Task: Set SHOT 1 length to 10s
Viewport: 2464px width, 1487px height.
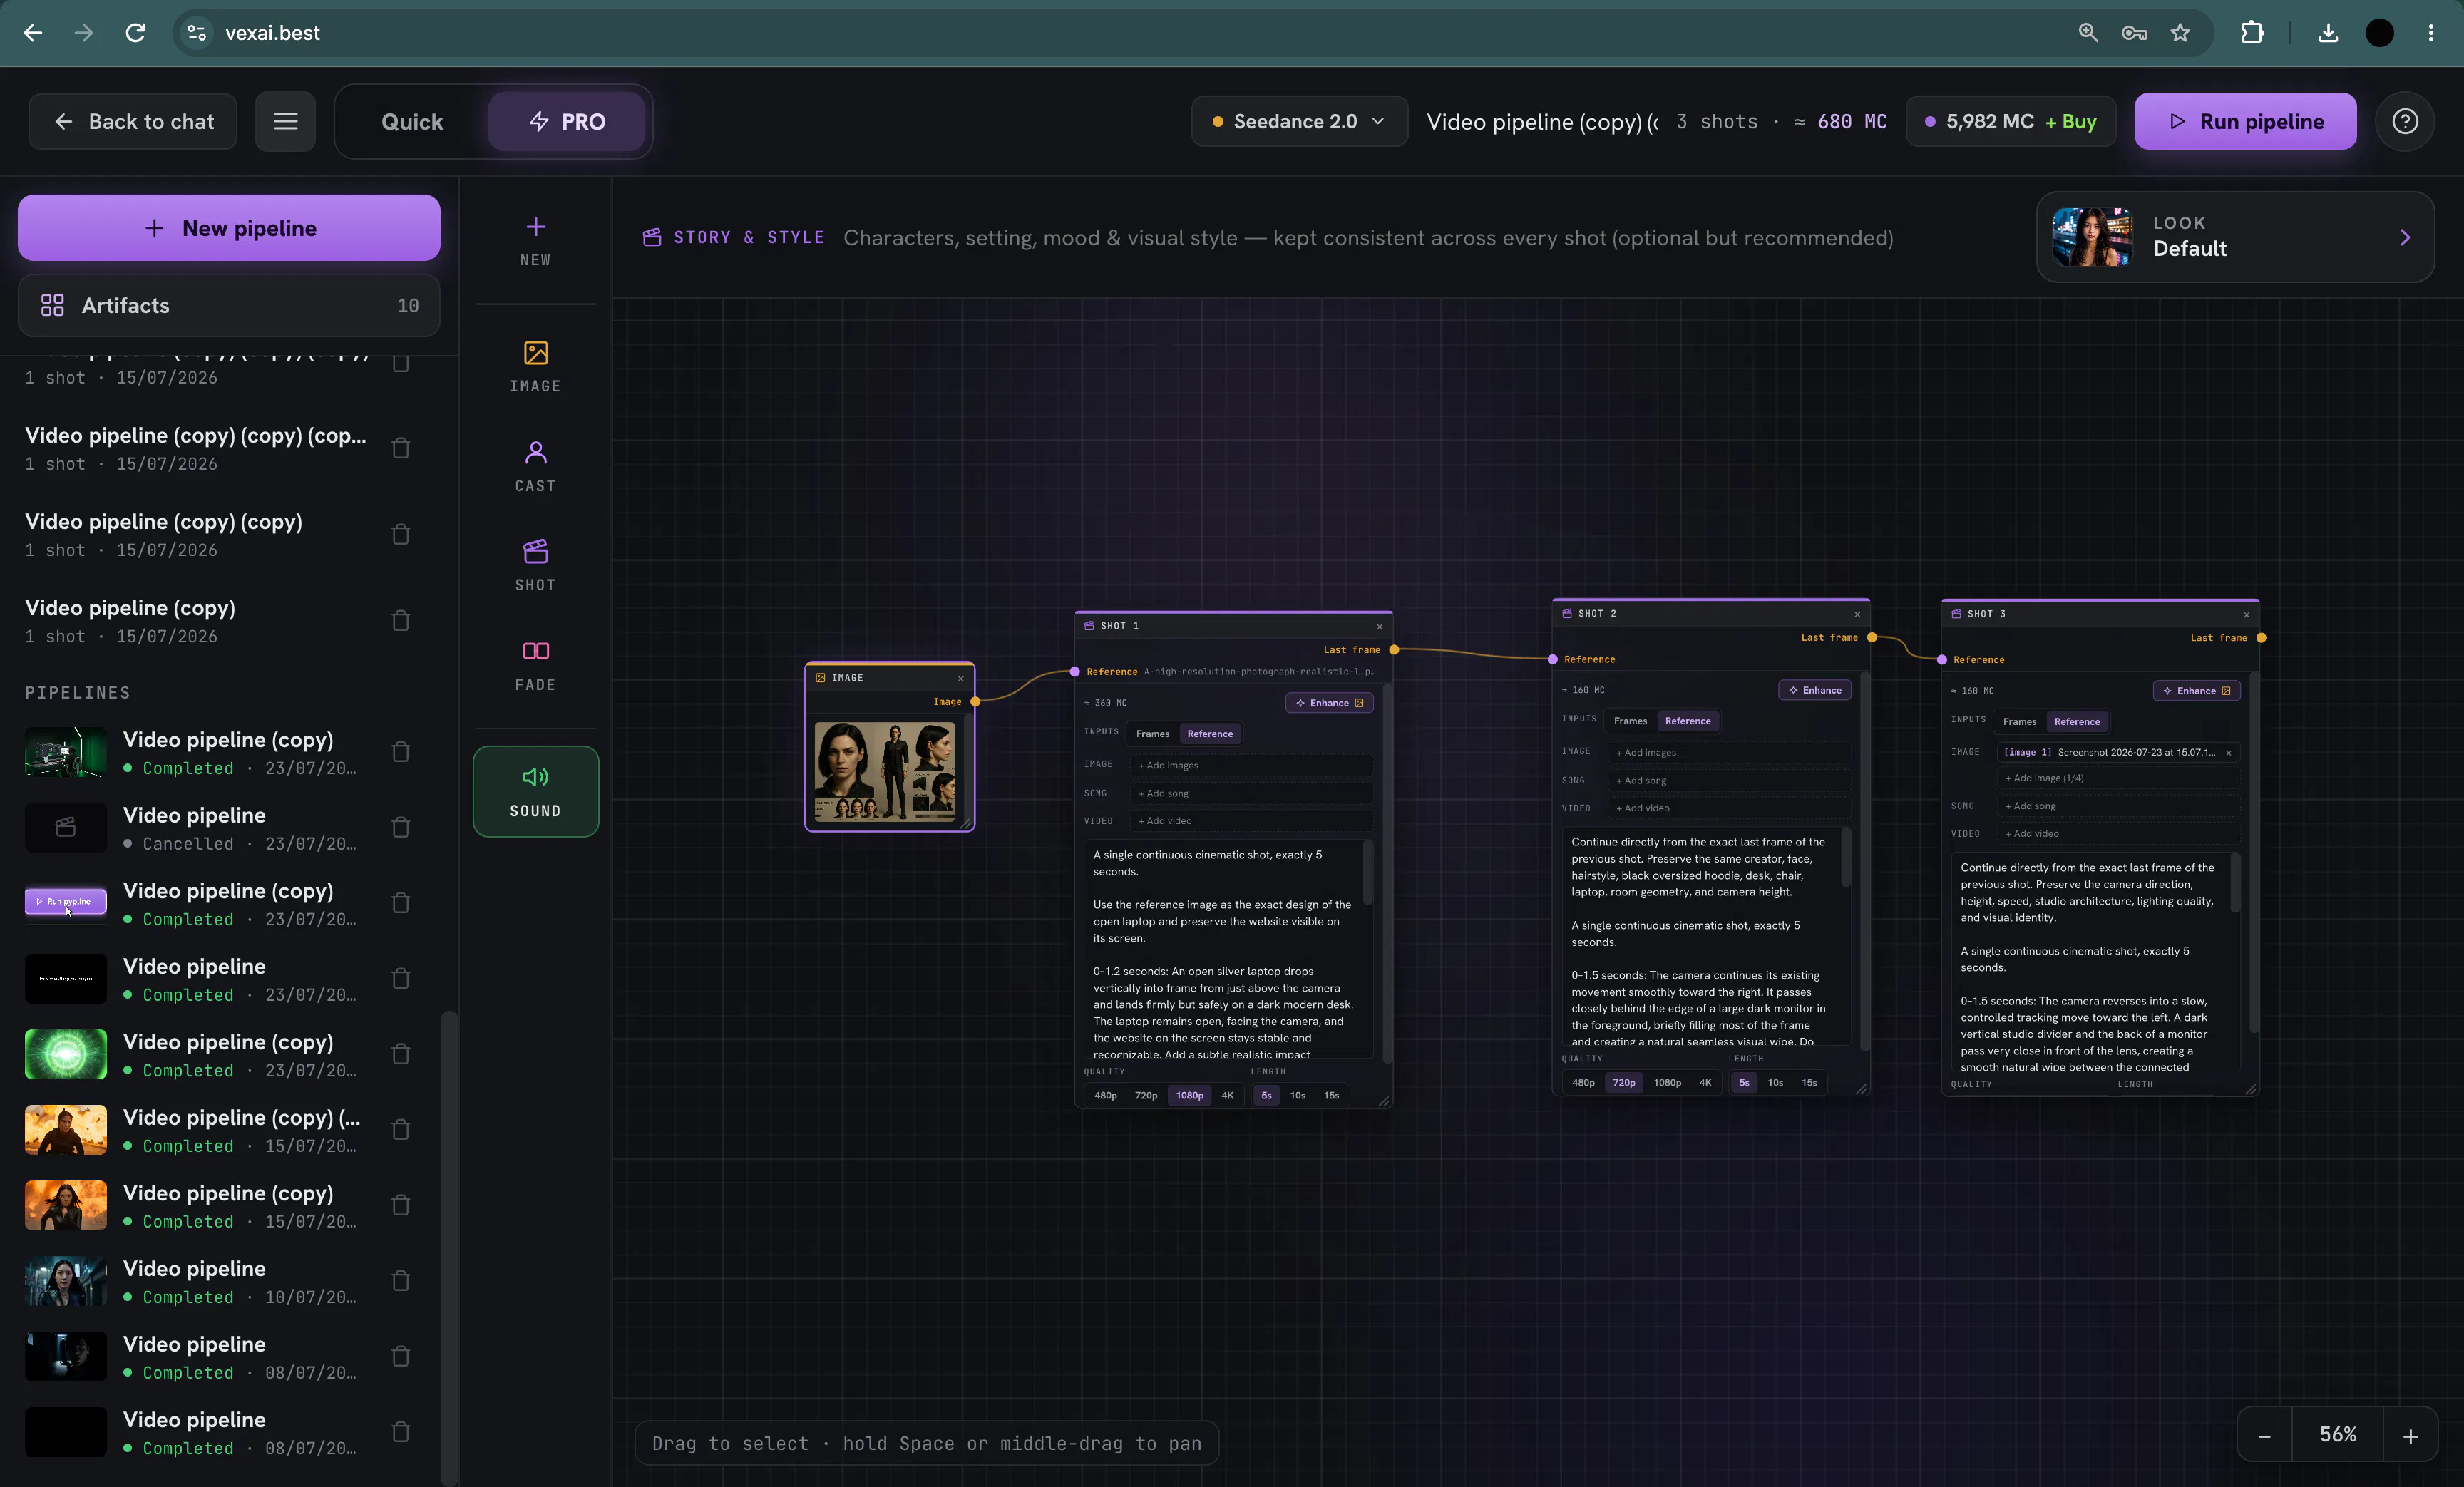Action: tap(1297, 1096)
